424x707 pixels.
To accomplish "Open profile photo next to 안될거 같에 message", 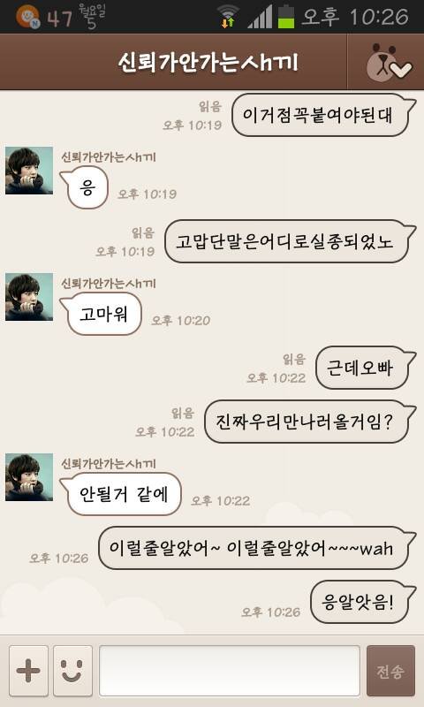I will point(29,477).
